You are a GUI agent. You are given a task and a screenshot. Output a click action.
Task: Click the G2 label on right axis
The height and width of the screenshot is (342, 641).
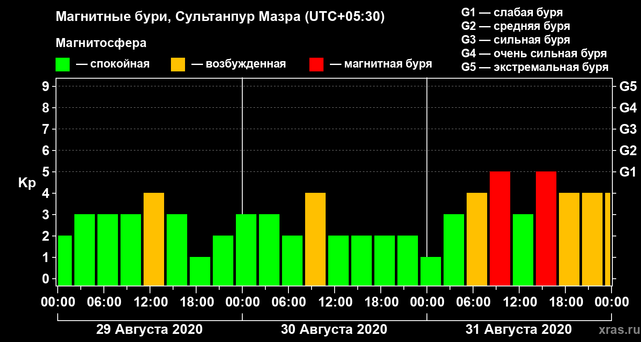coord(628,150)
